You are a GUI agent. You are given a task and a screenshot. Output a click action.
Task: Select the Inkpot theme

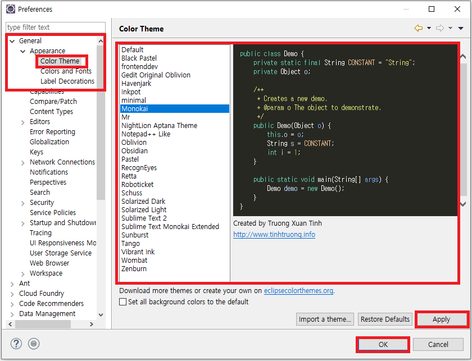click(x=175, y=92)
